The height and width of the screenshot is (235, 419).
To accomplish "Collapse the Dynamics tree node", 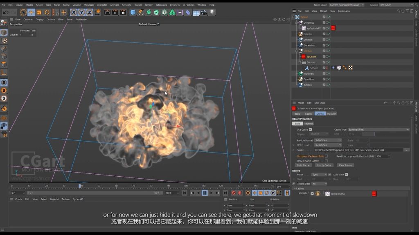I will (296, 23).
